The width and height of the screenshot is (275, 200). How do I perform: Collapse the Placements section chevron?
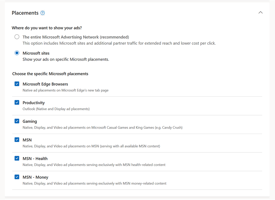pyautogui.click(x=260, y=13)
